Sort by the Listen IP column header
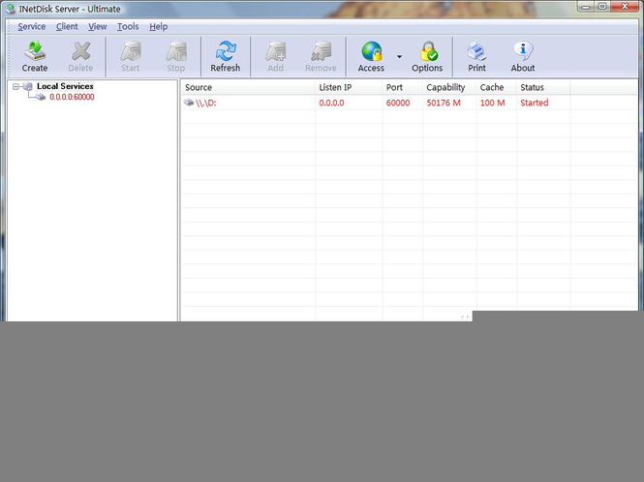This screenshot has height=482, width=644. [x=349, y=87]
